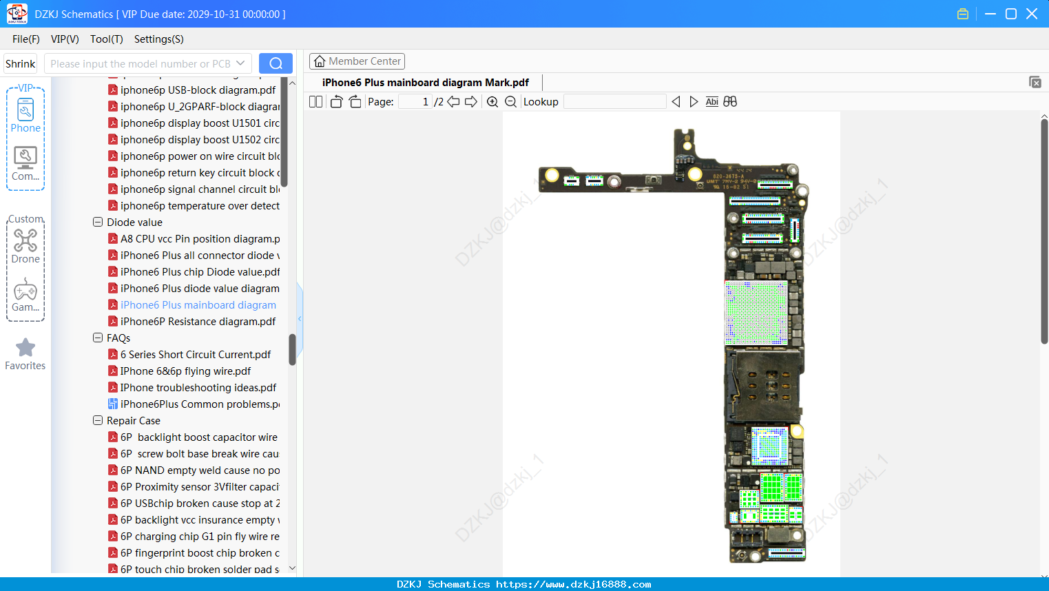
Task: Go to next page arrow
Action: (471, 102)
